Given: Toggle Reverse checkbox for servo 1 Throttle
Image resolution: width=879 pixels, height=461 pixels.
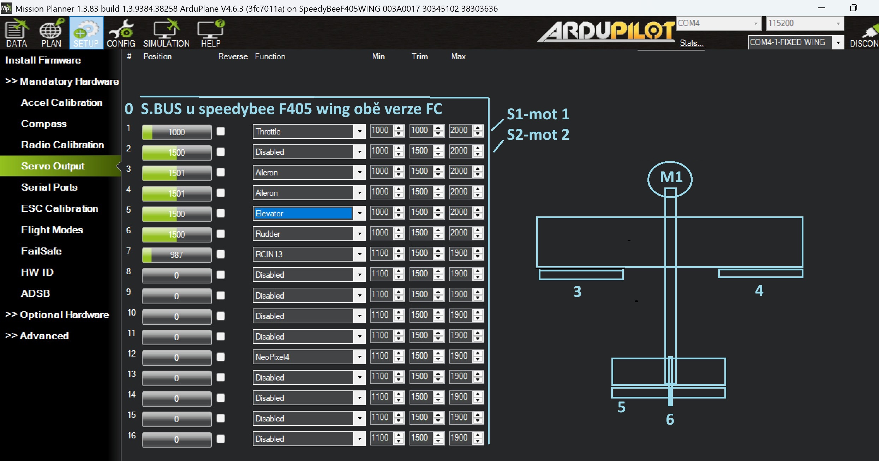Looking at the screenshot, I should (x=221, y=131).
